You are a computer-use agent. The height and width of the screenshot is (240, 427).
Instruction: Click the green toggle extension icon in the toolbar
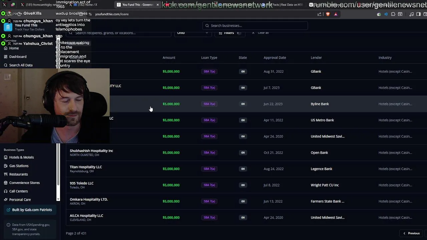[x=379, y=14]
